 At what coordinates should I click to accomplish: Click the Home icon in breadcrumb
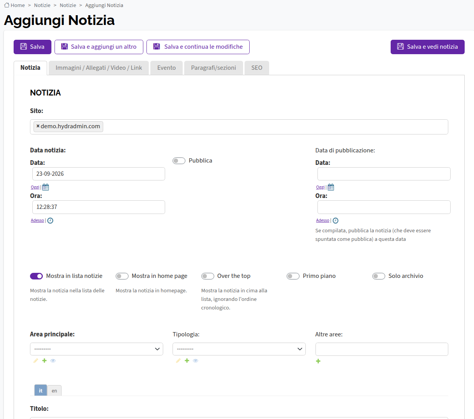(x=7, y=5)
